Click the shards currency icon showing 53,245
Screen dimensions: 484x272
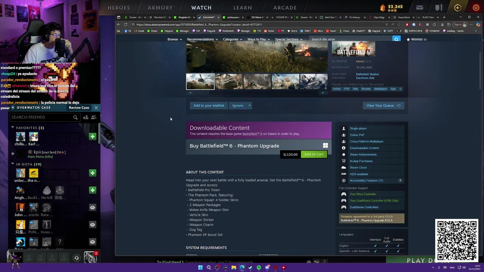(x=383, y=8)
